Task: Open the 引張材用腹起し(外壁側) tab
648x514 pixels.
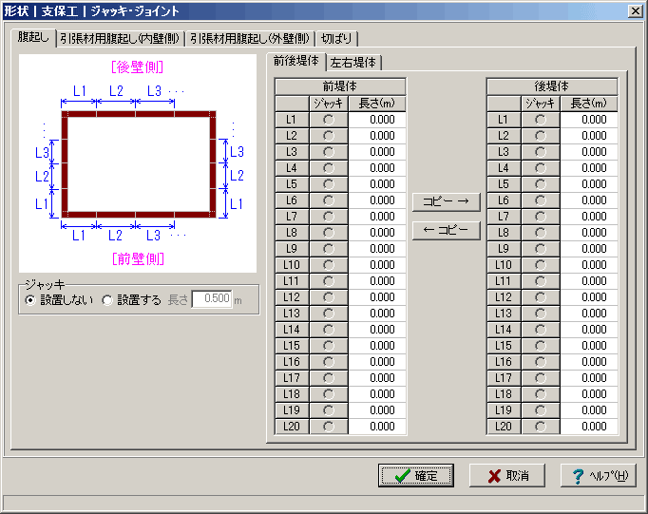Action: point(250,39)
